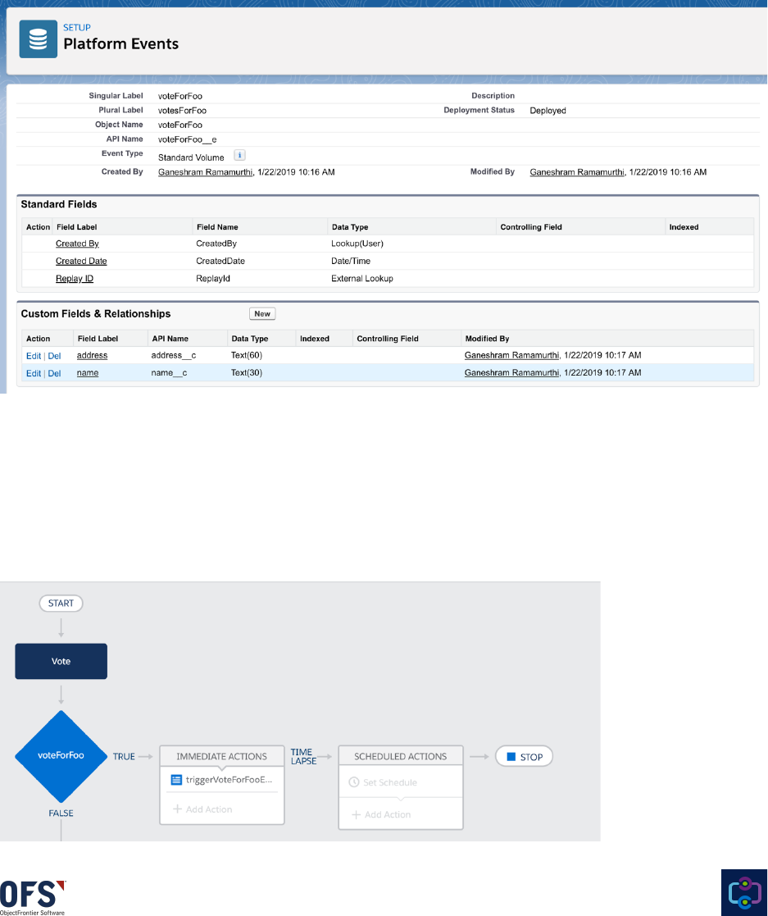Open the Created Date standard field

coord(81,261)
